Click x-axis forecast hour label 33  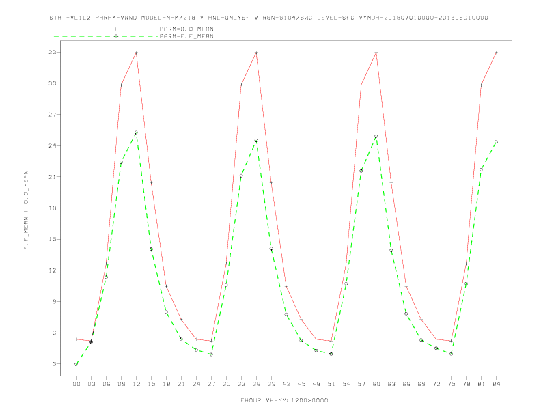point(241,384)
